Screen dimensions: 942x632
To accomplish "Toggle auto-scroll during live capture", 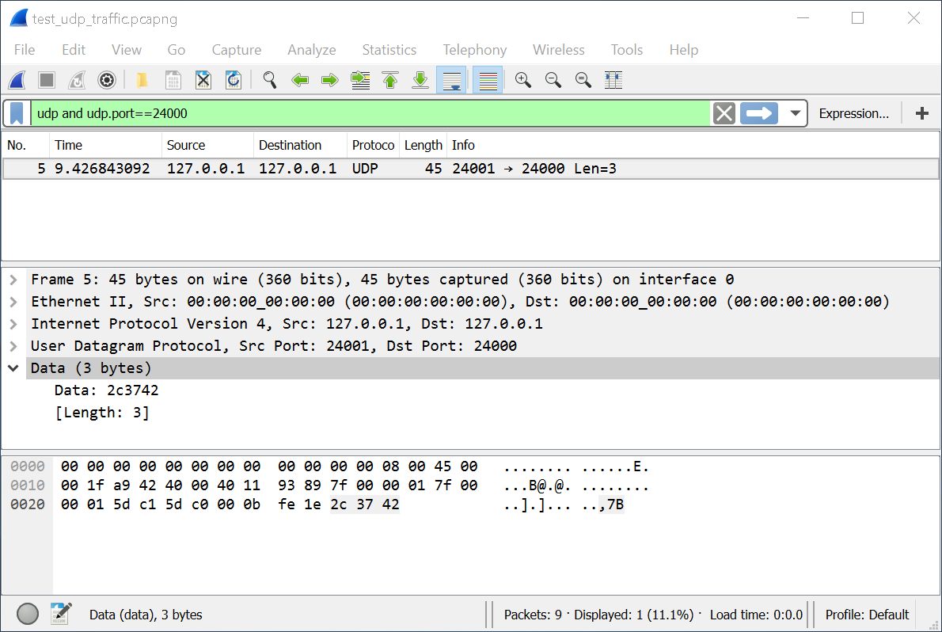I will [x=451, y=80].
